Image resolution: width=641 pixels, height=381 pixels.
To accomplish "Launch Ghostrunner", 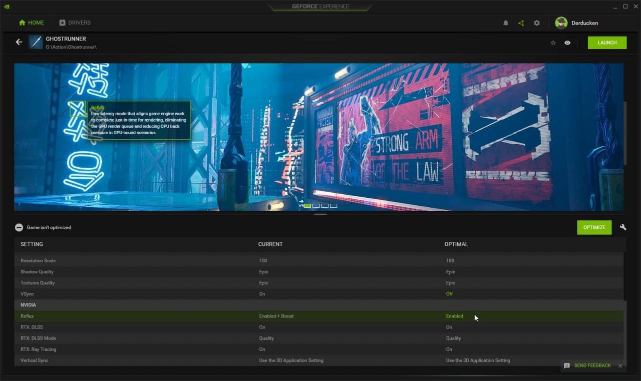I will pyautogui.click(x=607, y=43).
